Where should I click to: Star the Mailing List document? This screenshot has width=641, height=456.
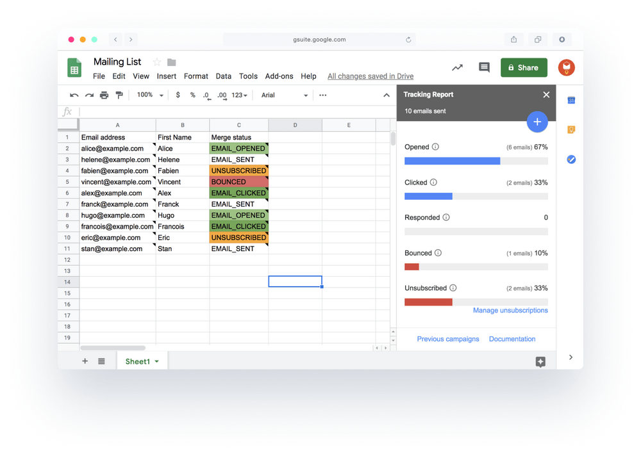click(x=156, y=62)
